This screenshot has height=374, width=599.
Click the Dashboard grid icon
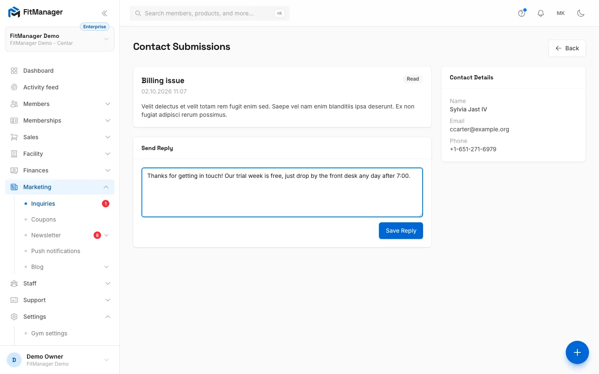tap(14, 71)
